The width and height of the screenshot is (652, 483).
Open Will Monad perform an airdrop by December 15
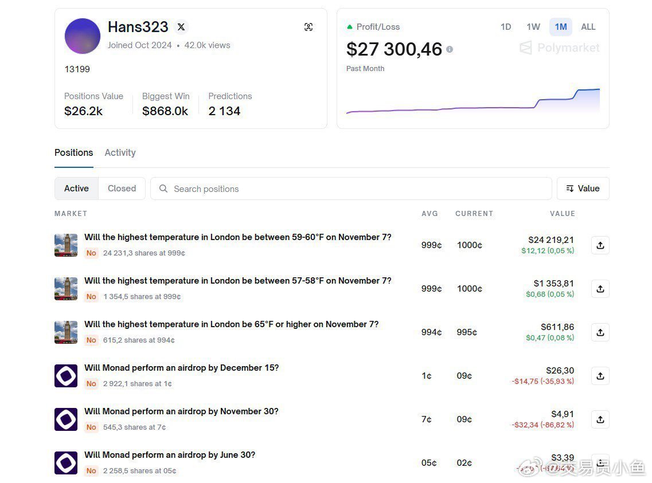(182, 368)
